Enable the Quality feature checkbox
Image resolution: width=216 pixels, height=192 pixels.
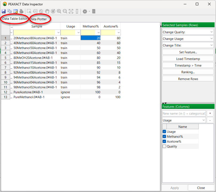(164, 146)
